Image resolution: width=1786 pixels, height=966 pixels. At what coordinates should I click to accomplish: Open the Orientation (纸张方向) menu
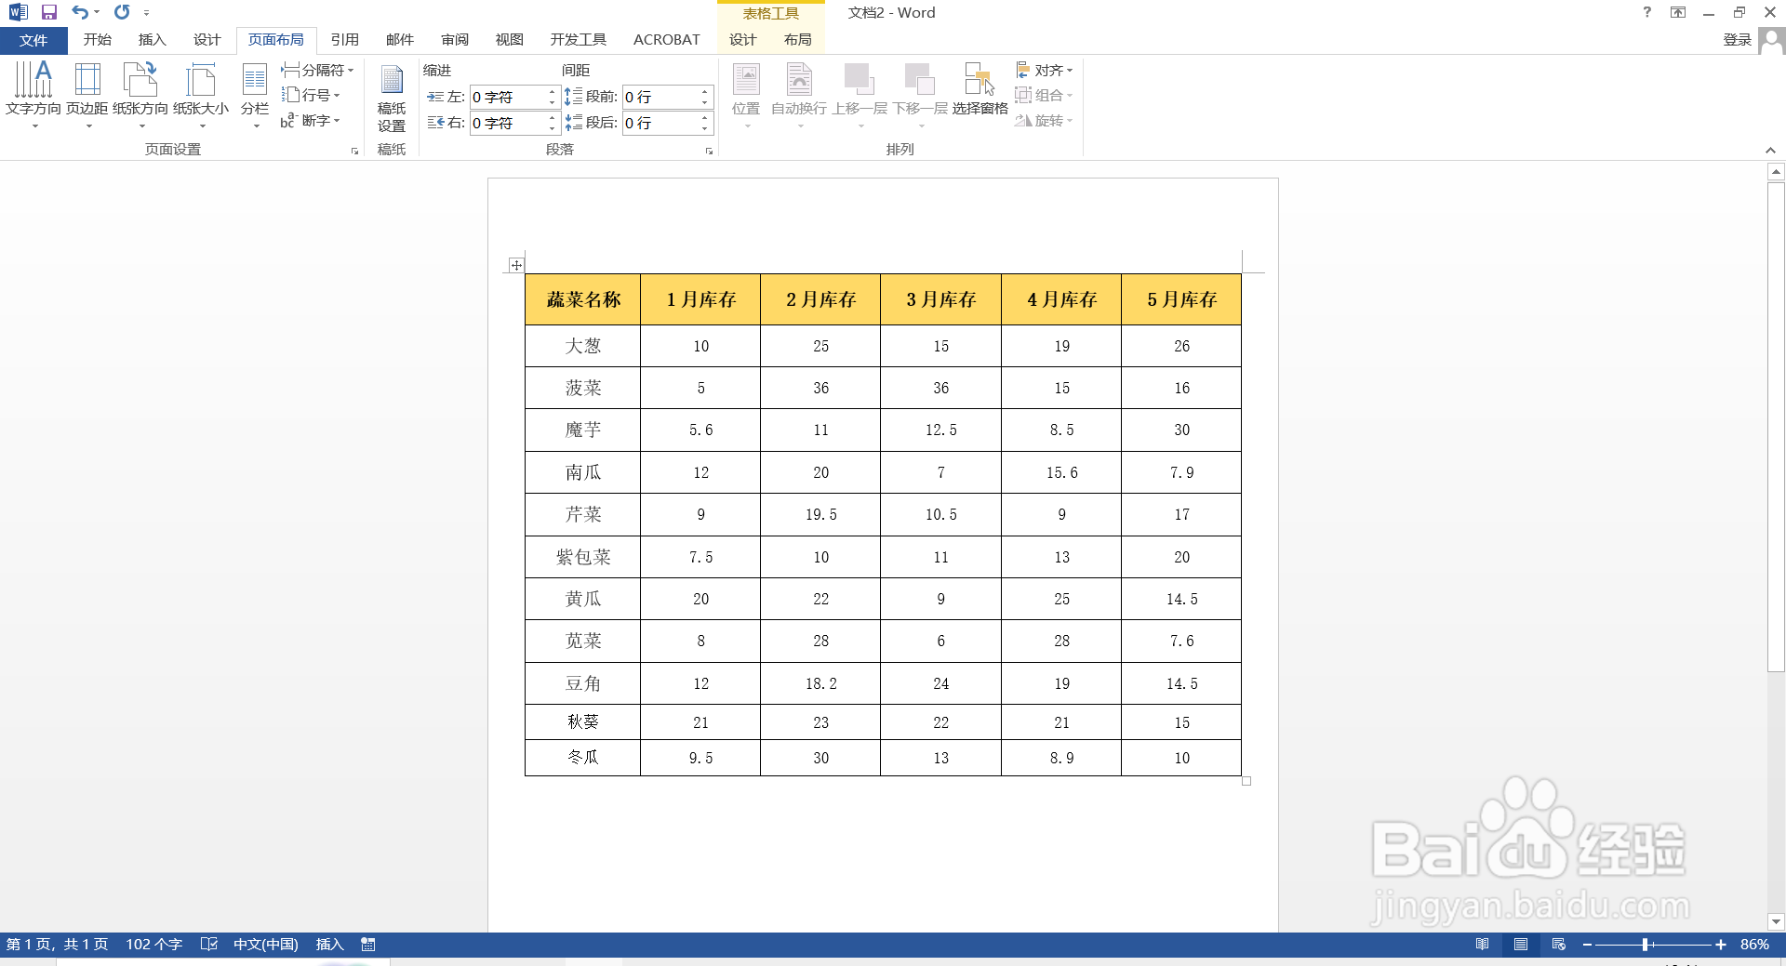pos(140,94)
